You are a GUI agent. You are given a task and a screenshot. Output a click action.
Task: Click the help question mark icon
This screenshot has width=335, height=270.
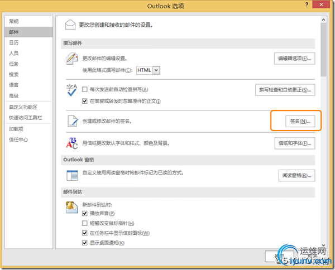(307, 4)
